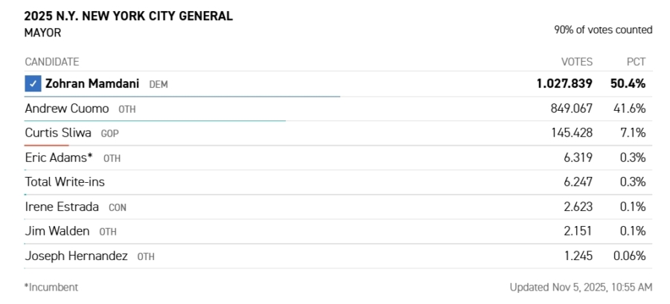Screen dimensions: 670x304
Task: Click Andrew Cuomo candidate name
Action: (67, 109)
